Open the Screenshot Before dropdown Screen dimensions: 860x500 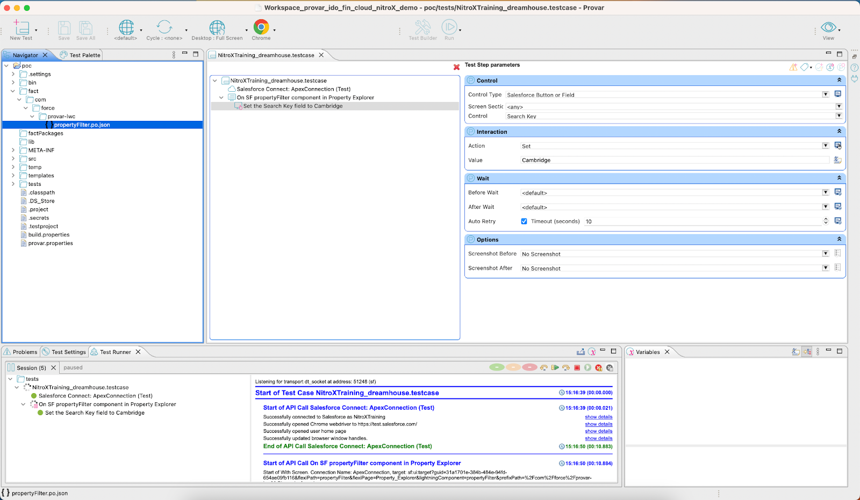pyautogui.click(x=826, y=253)
